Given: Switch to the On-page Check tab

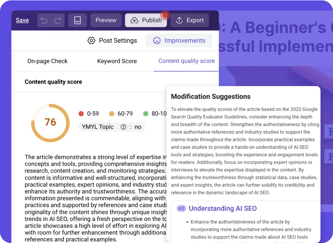Looking at the screenshot, I should [x=47, y=61].
